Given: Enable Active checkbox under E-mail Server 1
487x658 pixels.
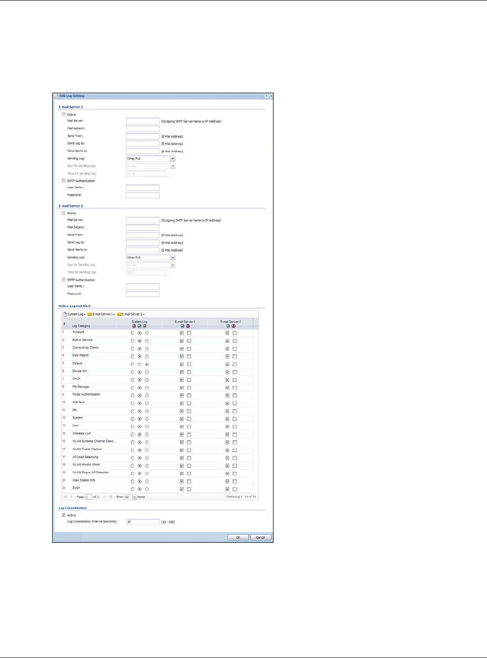Looking at the screenshot, I should click(63, 114).
